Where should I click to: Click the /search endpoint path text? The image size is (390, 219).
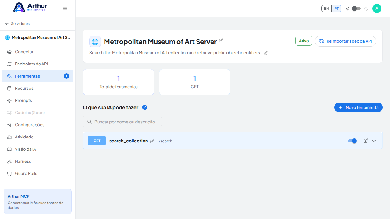tap(165, 141)
